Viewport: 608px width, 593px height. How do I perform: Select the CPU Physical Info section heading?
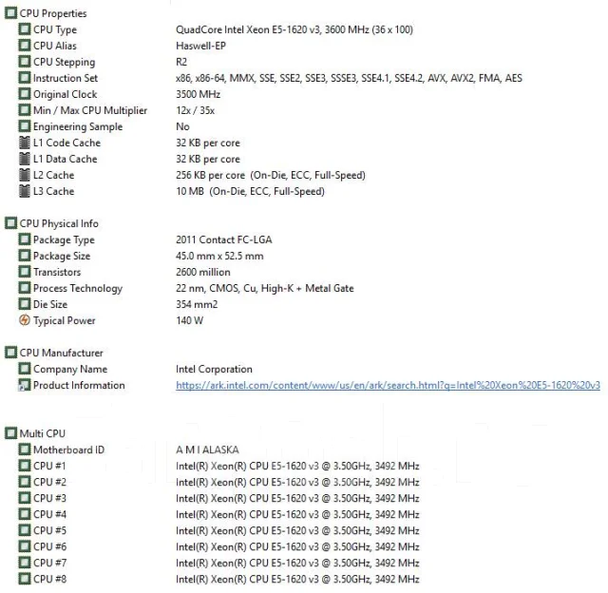pos(59,223)
